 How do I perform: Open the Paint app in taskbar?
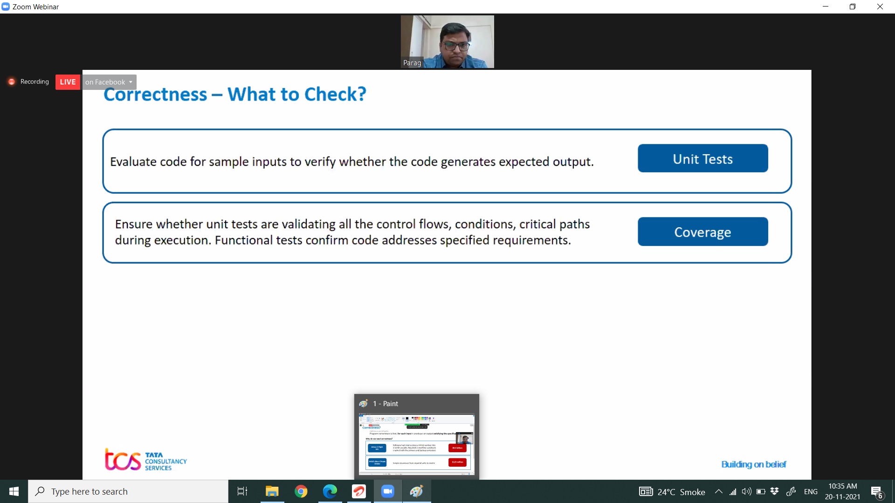[417, 491]
